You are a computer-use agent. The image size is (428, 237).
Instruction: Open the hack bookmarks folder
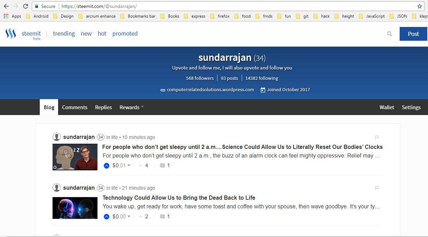point(322,16)
